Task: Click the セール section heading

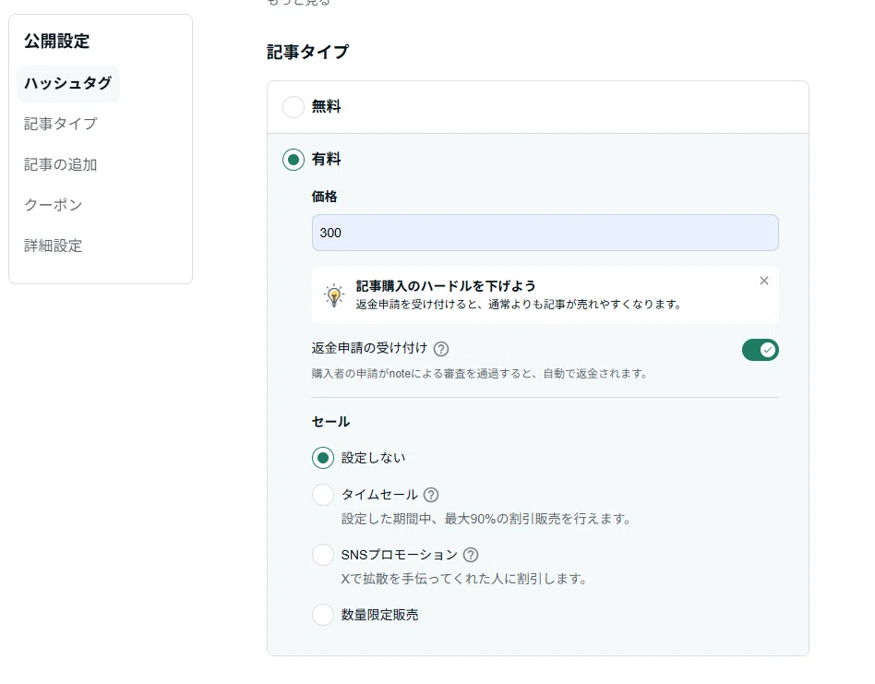Action: pyautogui.click(x=331, y=422)
